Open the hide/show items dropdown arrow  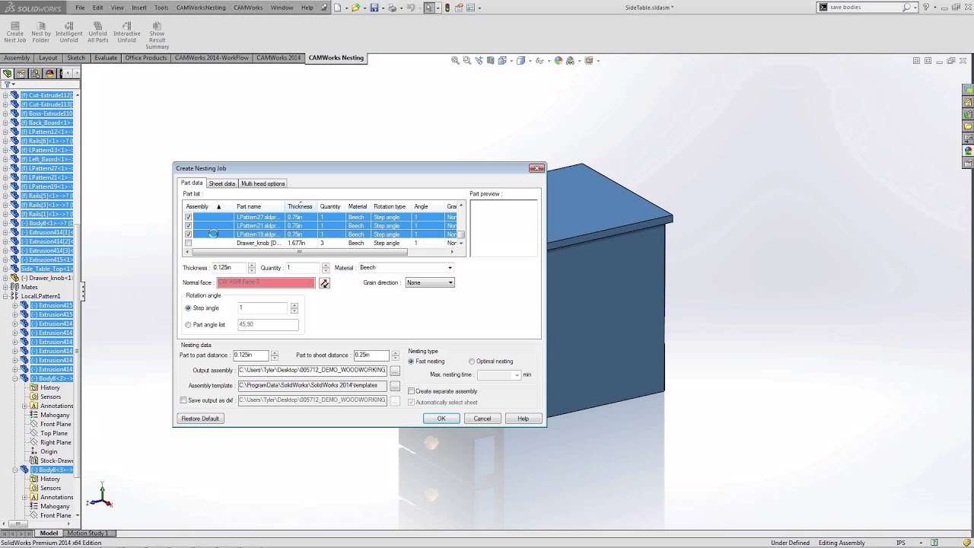pyautogui.click(x=548, y=60)
